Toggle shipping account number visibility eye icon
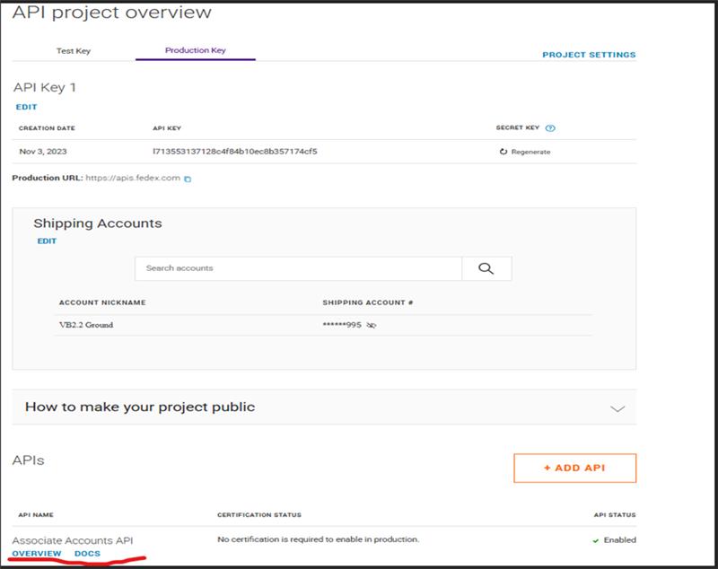The width and height of the screenshot is (718, 569). tap(372, 326)
